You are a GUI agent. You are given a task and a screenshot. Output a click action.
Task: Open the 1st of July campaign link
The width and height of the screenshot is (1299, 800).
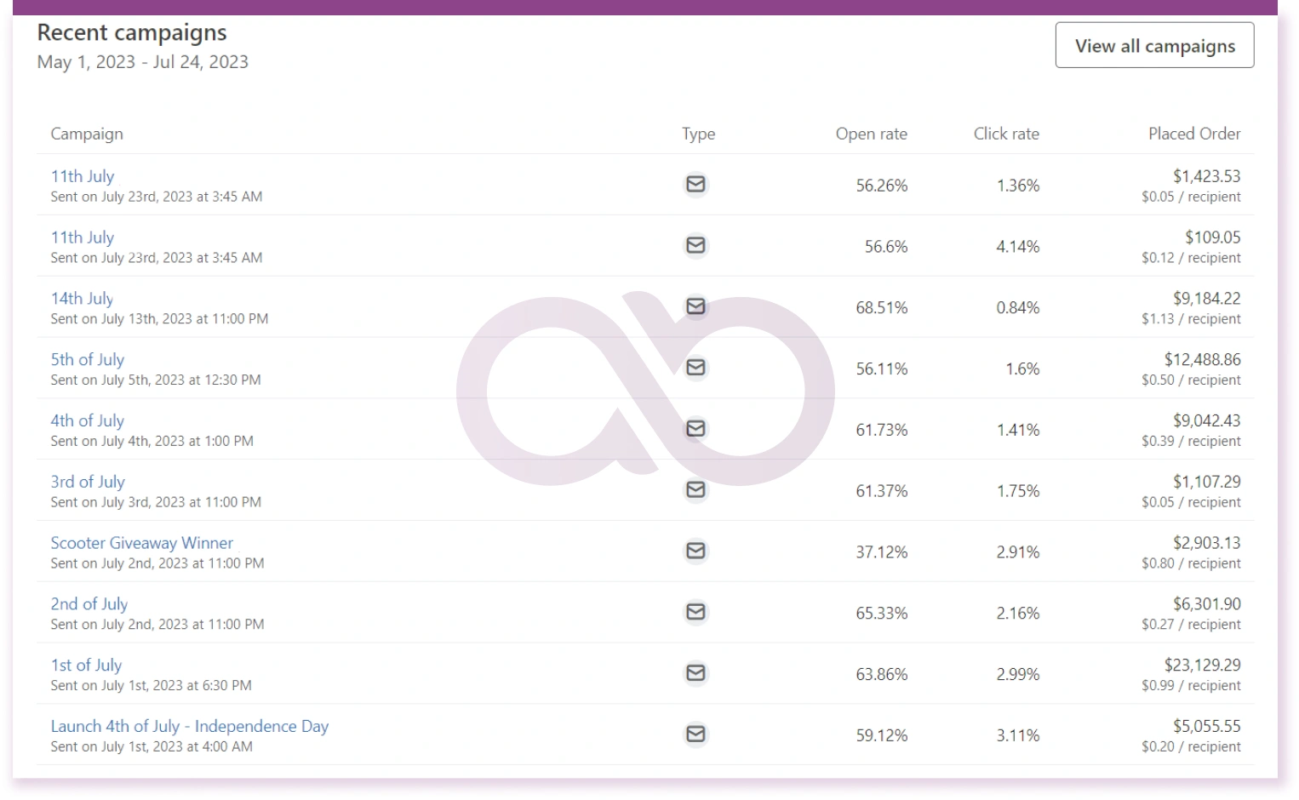click(86, 666)
